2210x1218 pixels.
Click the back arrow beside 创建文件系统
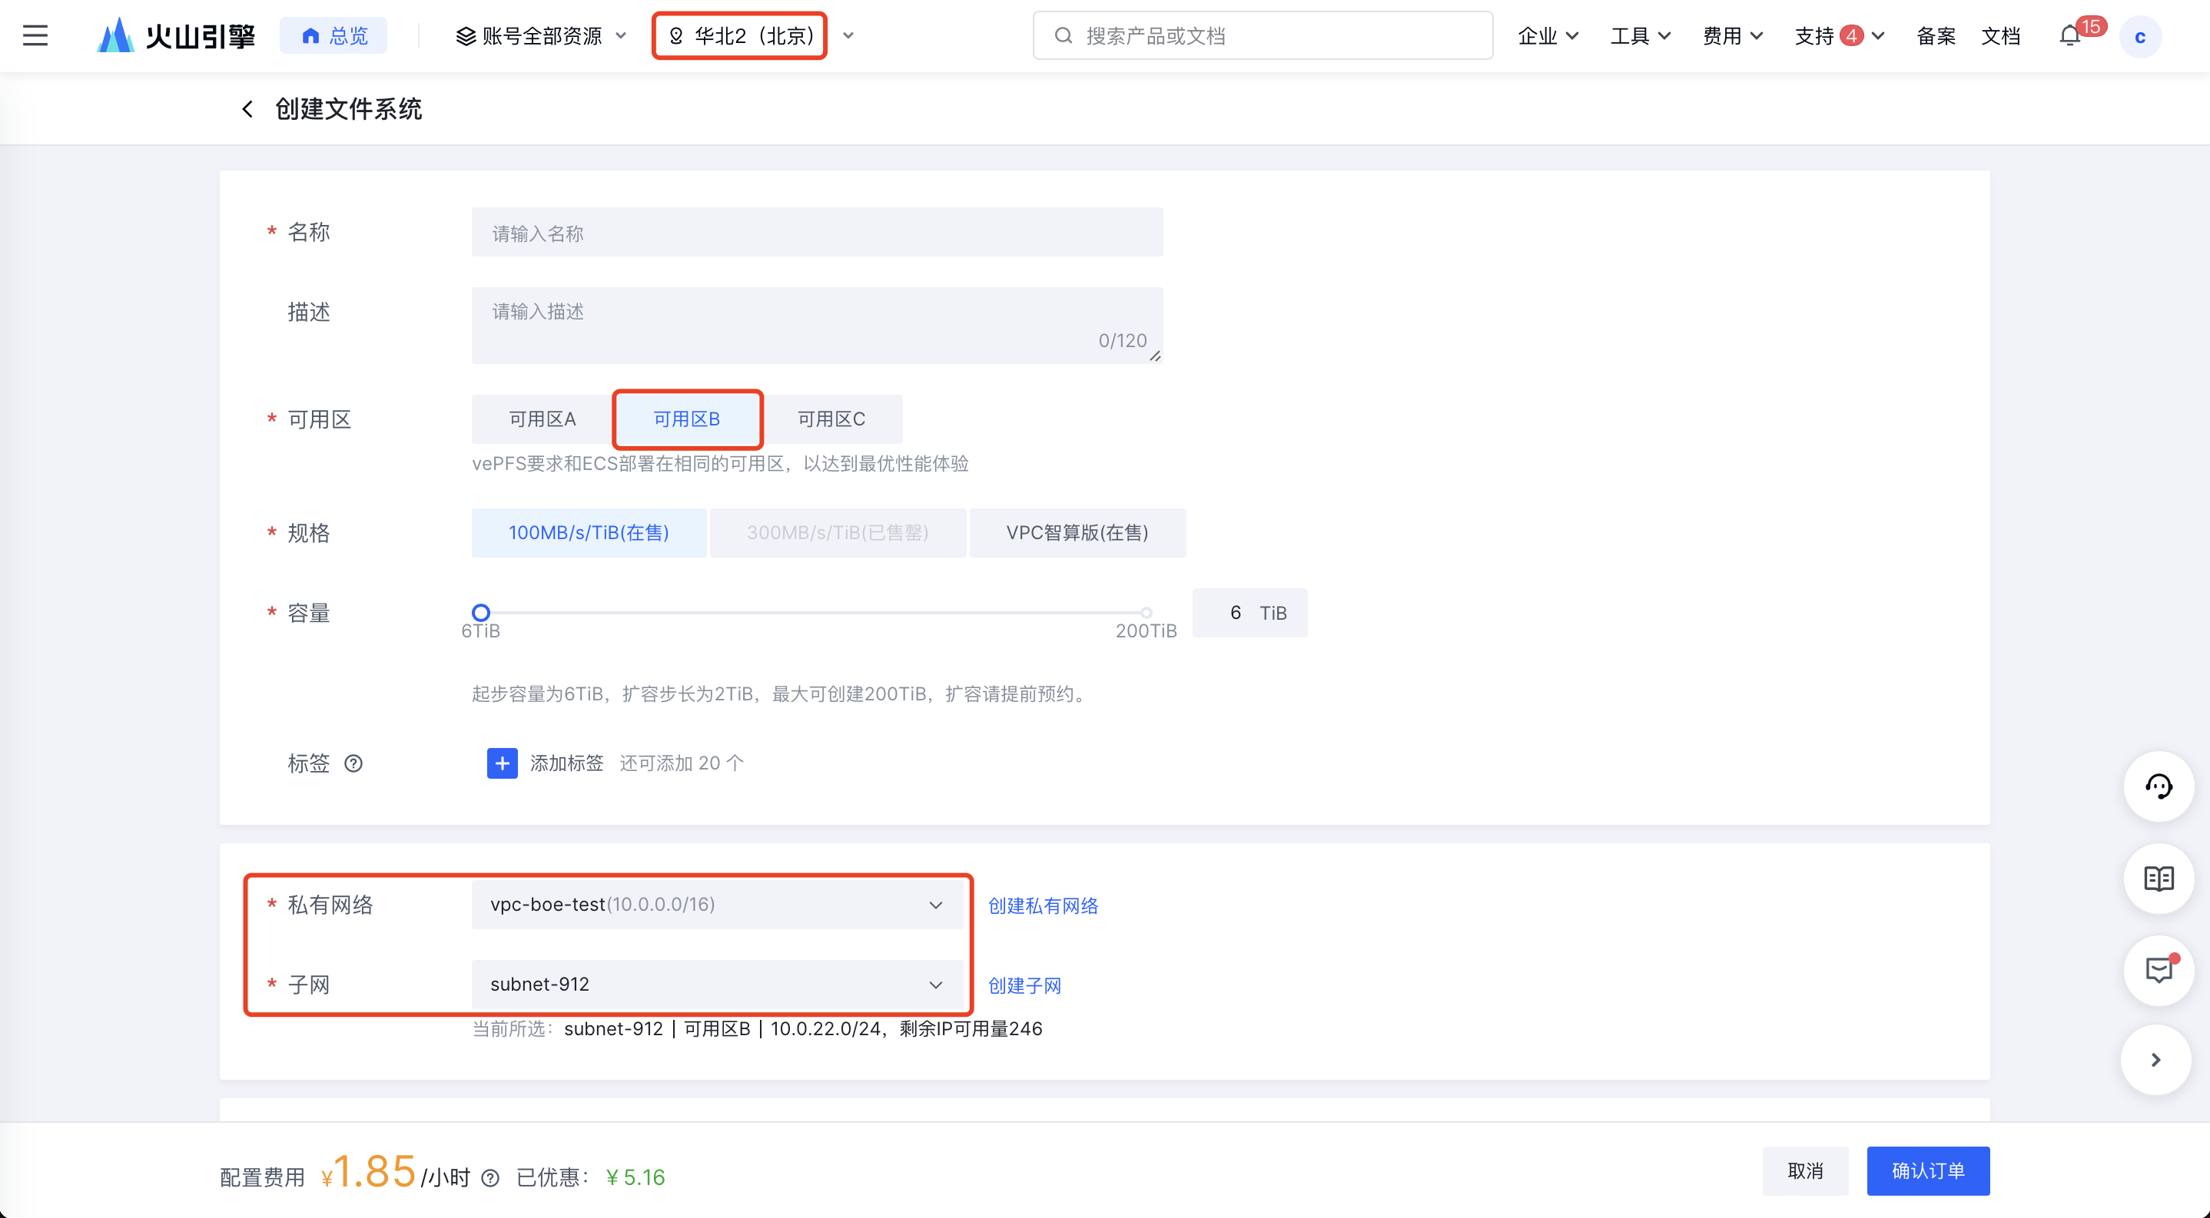point(247,109)
